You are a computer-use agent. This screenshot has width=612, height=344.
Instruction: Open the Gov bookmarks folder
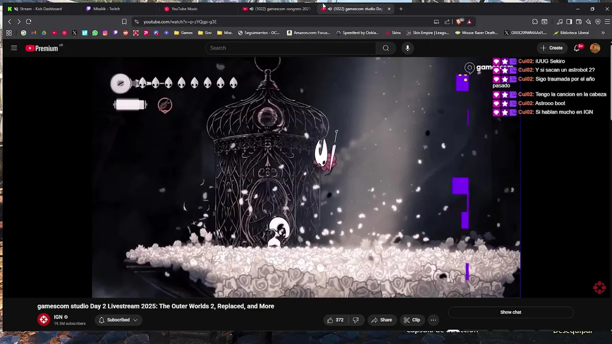click(x=205, y=33)
